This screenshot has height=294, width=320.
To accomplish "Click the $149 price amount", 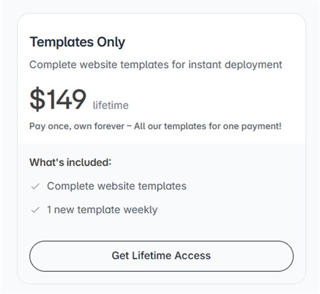I will pos(58,99).
